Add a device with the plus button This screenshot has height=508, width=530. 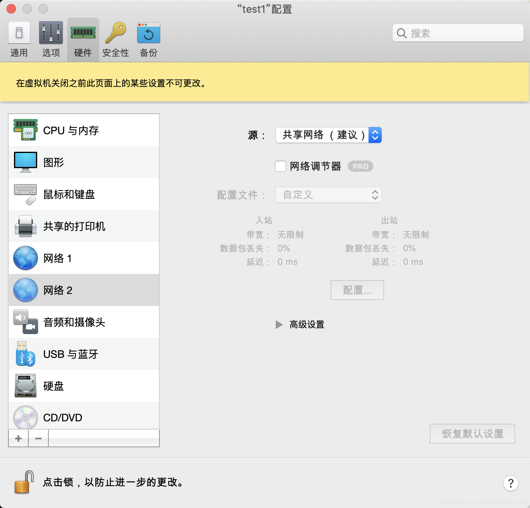pos(18,439)
